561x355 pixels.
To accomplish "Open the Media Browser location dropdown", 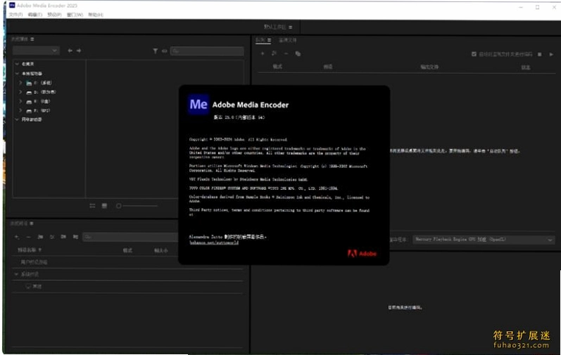I will 36,51.
